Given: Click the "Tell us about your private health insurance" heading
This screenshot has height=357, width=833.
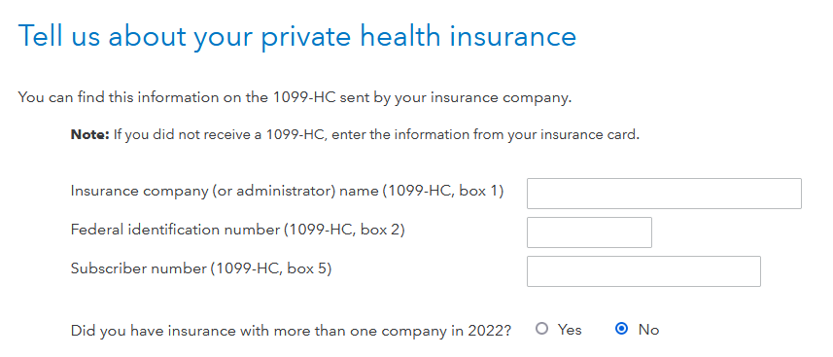Looking at the screenshot, I should point(297,37).
